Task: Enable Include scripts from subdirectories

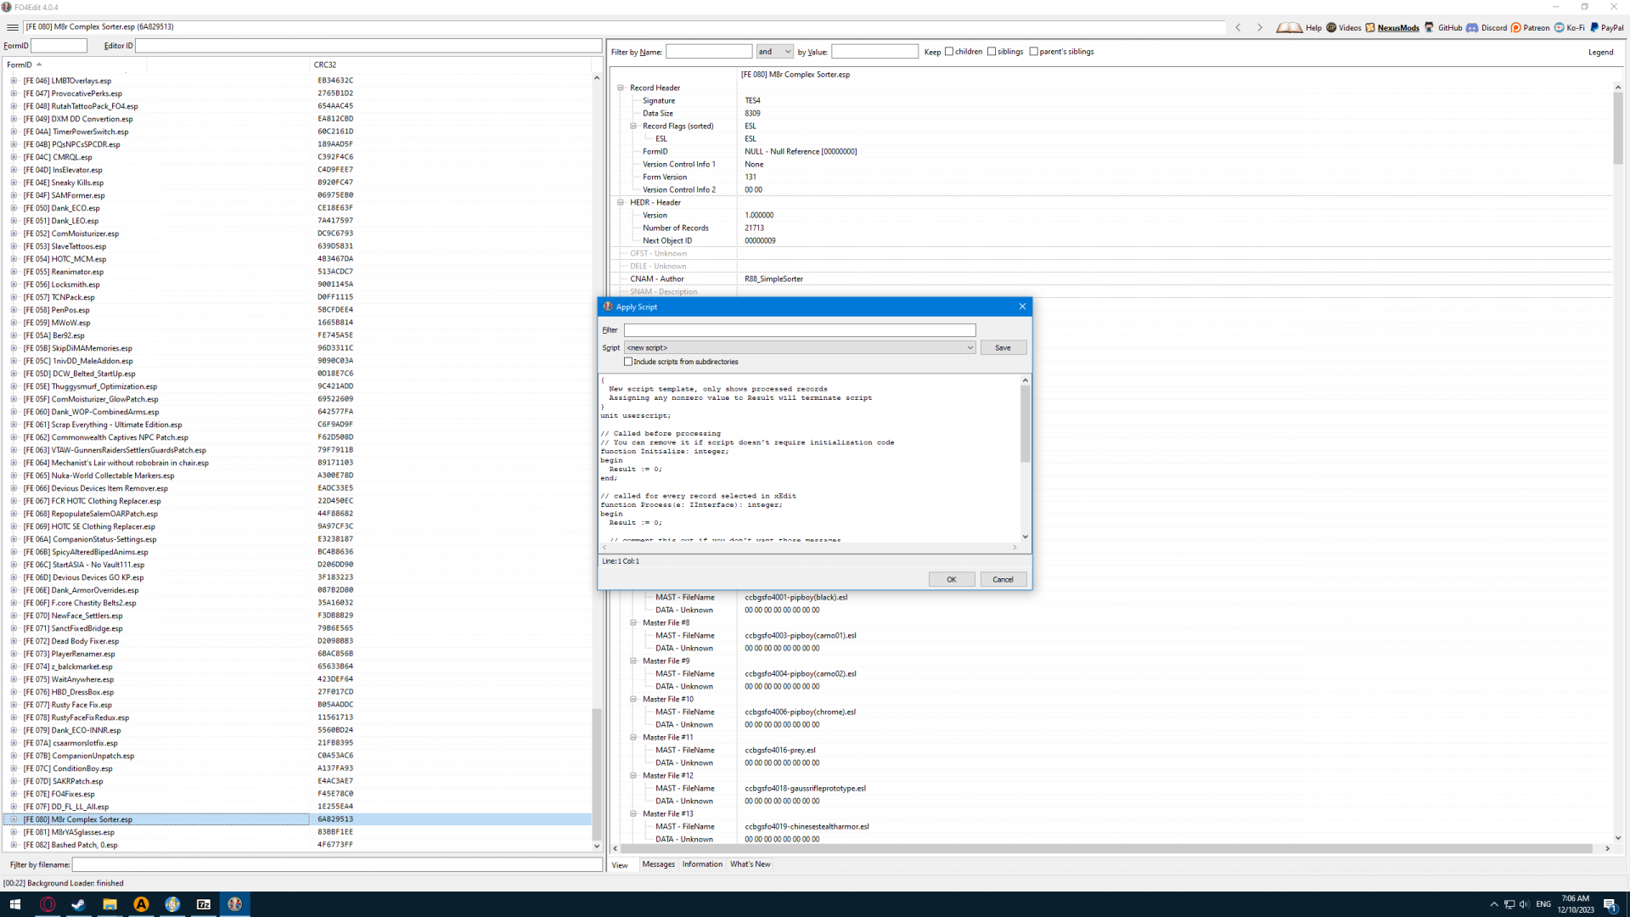Action: point(628,362)
